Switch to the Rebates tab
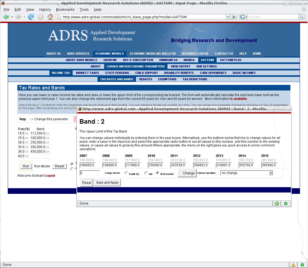Image resolution: width=308 pixels, height=268 pixels. pos(146,79)
